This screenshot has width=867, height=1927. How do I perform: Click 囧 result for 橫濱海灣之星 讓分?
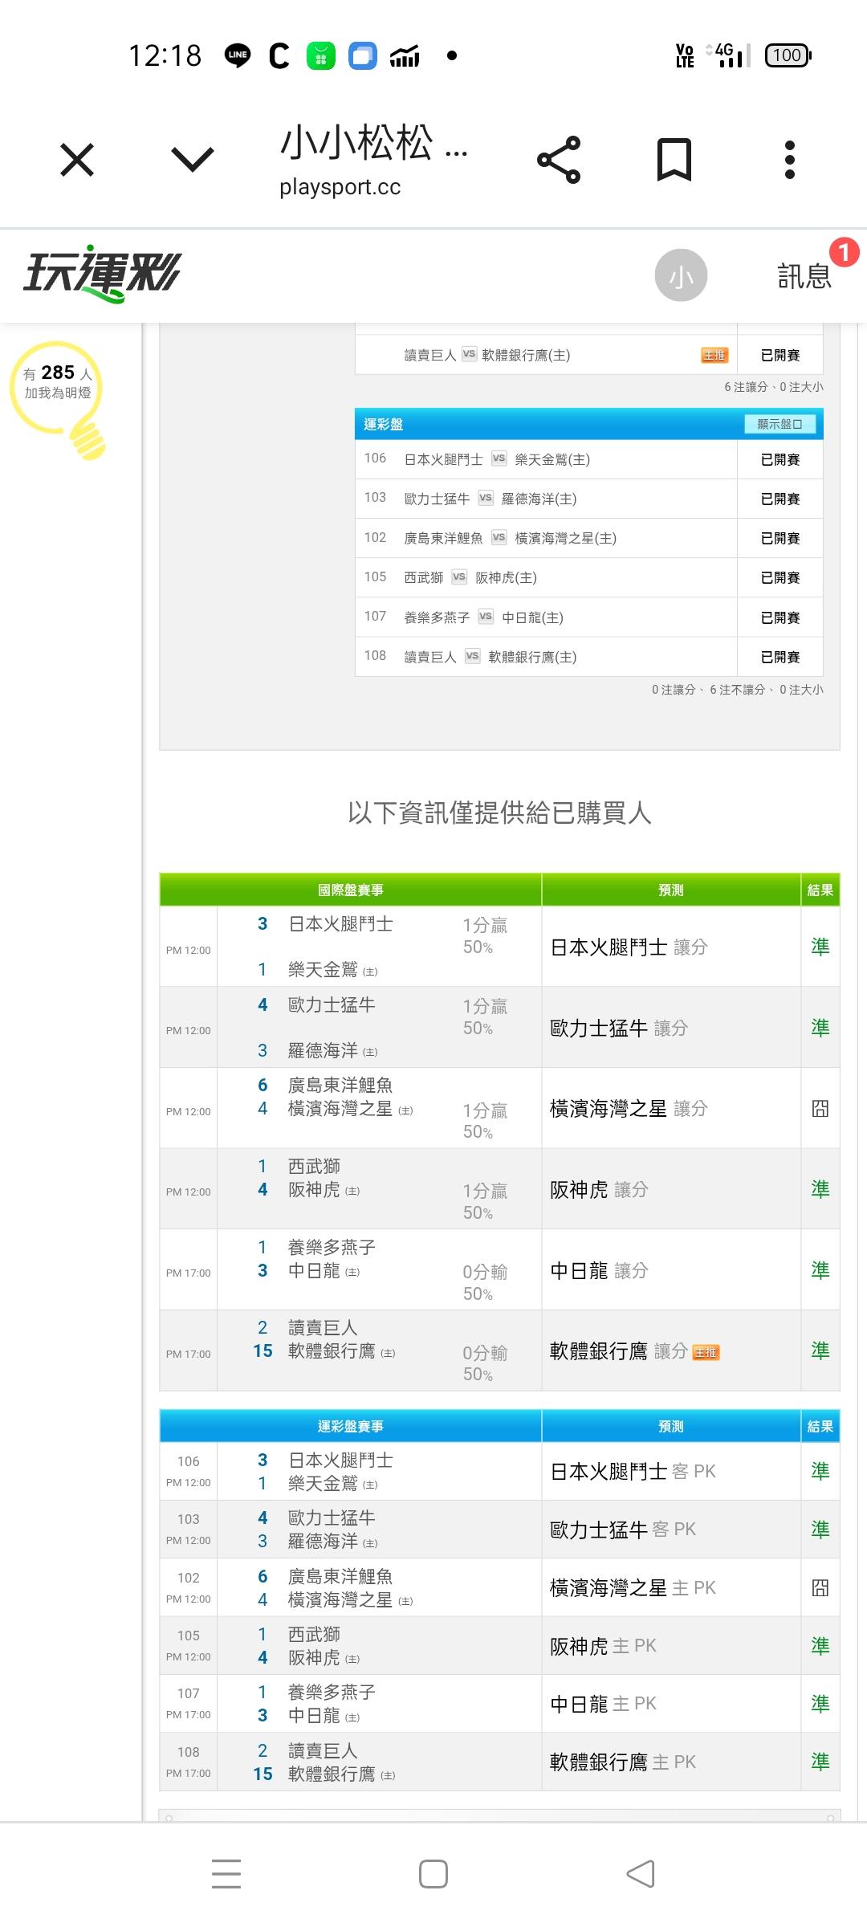pyautogui.click(x=820, y=1109)
